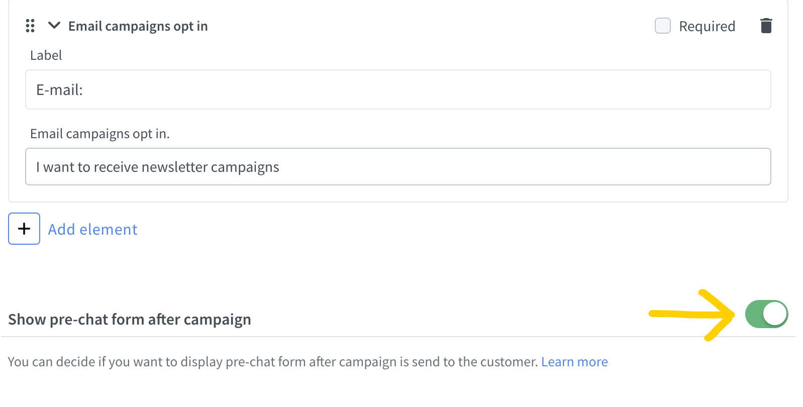This screenshot has height=407, width=803.
Task: Disable Show pre-chat form after campaign
Action: tap(766, 314)
